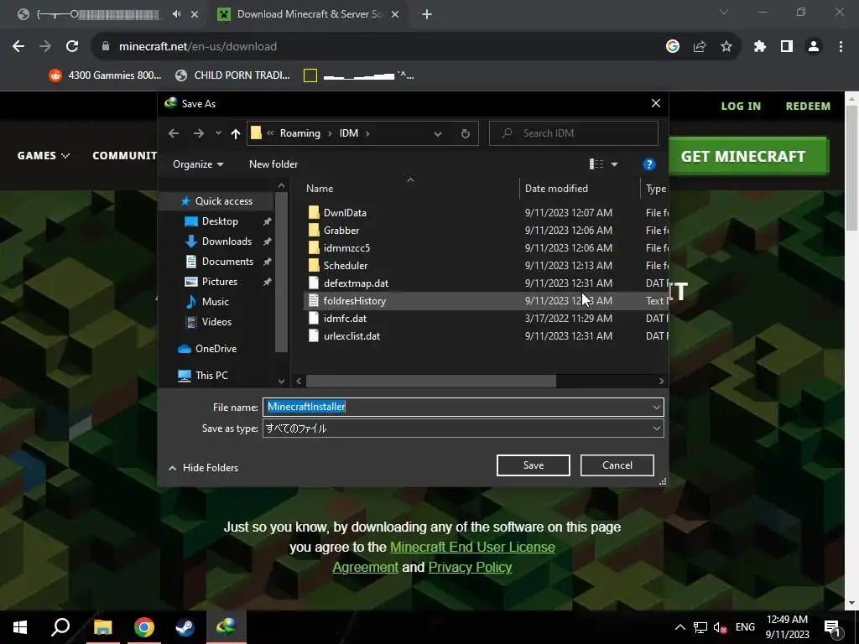The width and height of the screenshot is (859, 644).
Task: Open File Explorer from taskbar
Action: tap(103, 627)
